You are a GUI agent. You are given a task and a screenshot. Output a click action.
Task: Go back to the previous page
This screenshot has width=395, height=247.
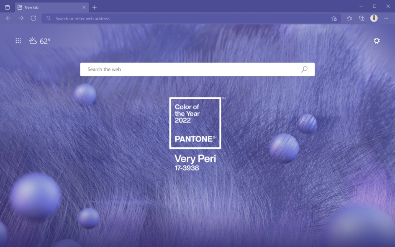click(x=8, y=18)
